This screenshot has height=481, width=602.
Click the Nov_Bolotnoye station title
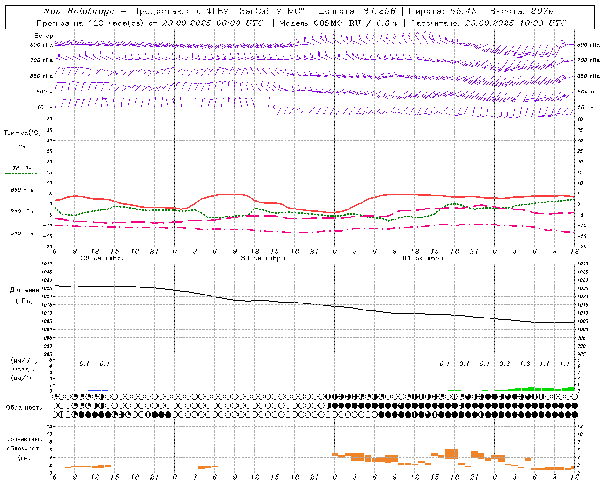(x=79, y=11)
